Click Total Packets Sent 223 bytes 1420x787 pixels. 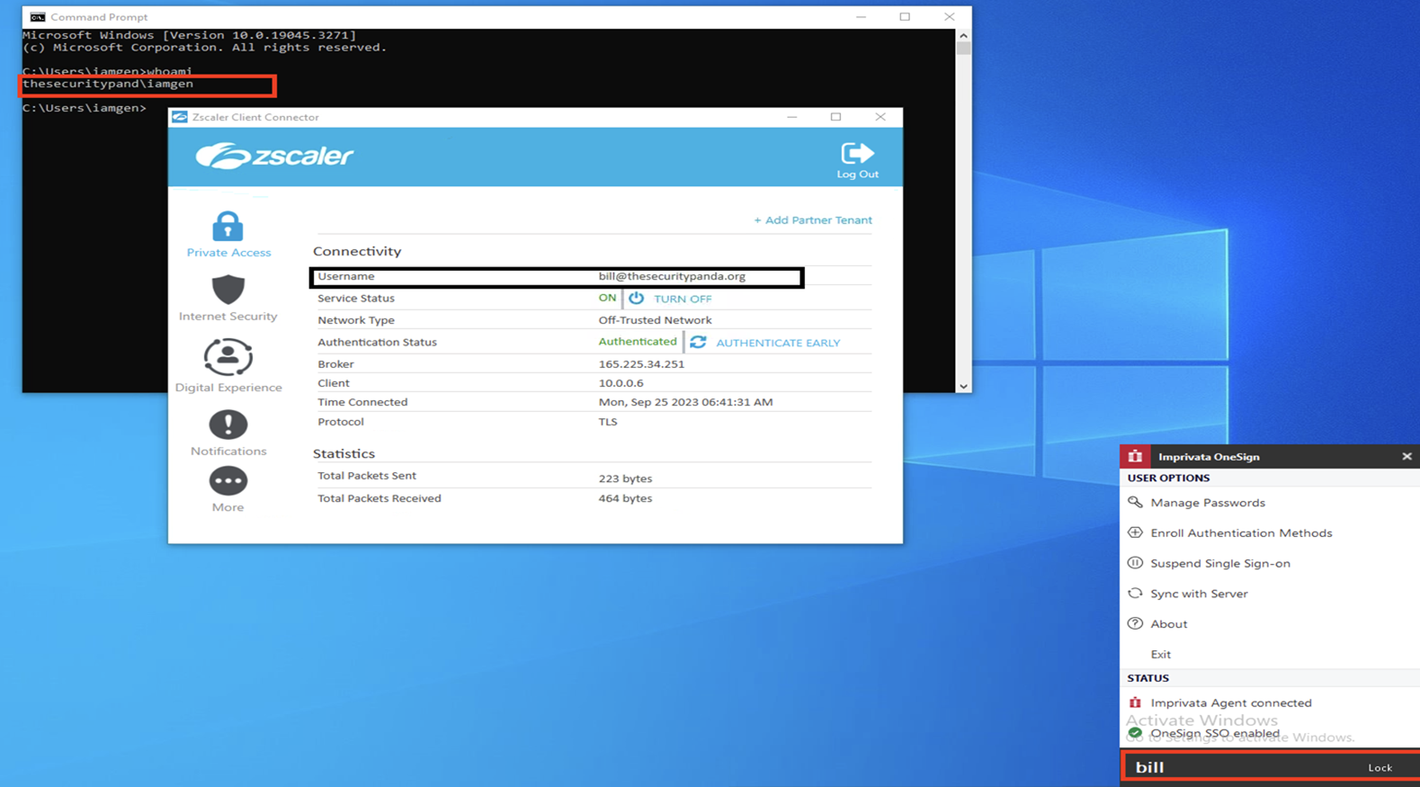tap(625, 478)
